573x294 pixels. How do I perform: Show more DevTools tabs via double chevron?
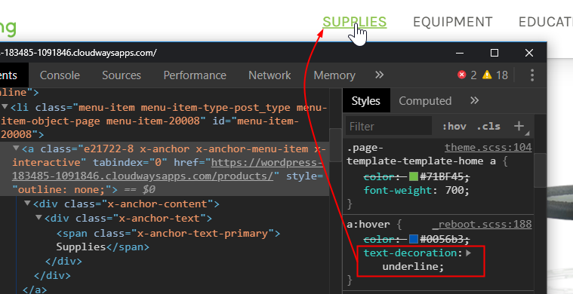click(379, 75)
